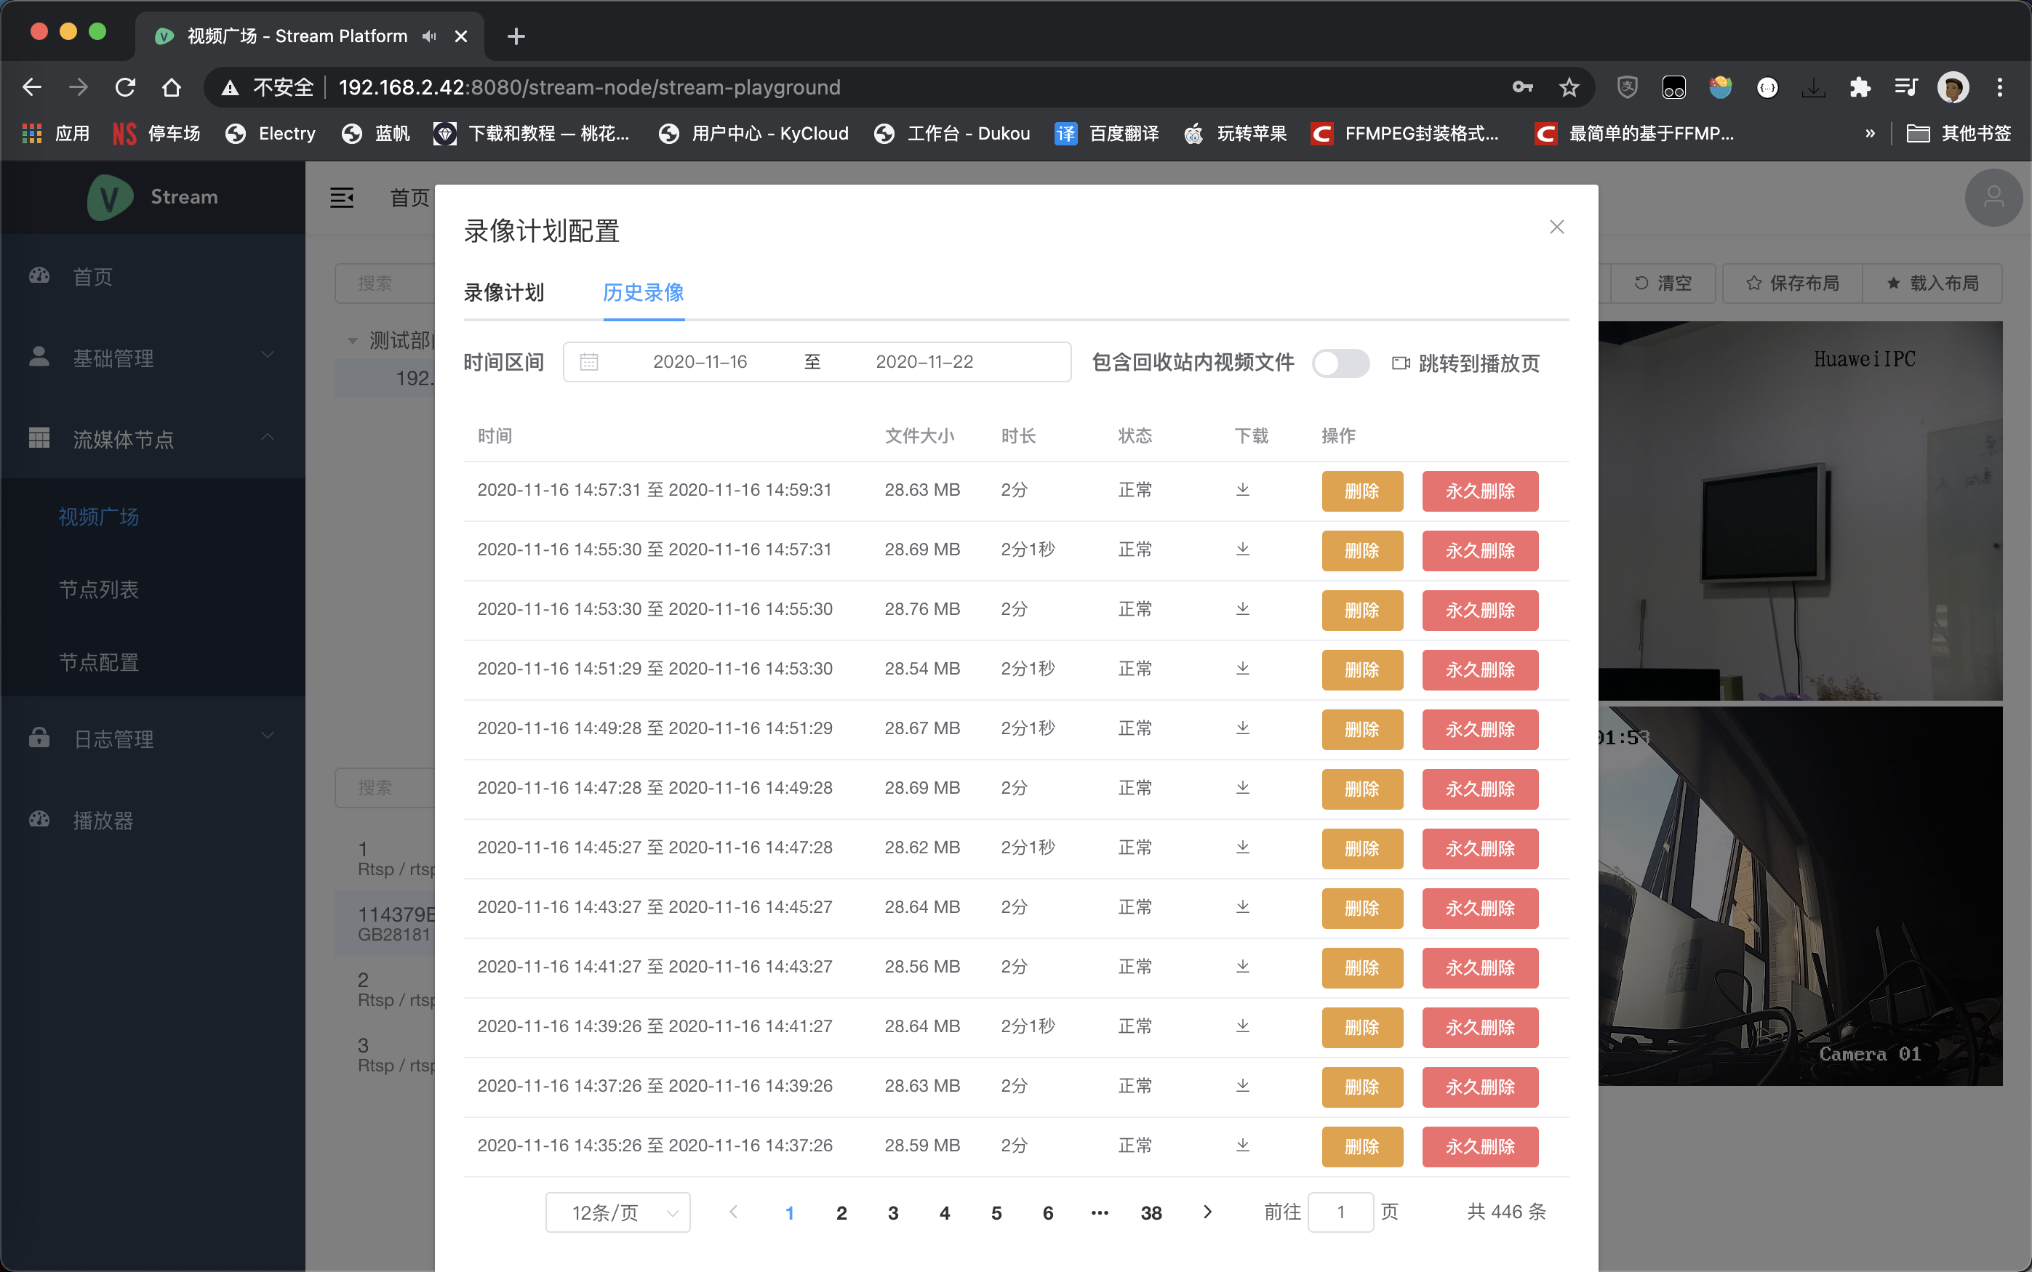Screen dimensions: 2032x1272
Task: Toggle 包含回收站内视频文件 switch
Action: [x=1340, y=363]
